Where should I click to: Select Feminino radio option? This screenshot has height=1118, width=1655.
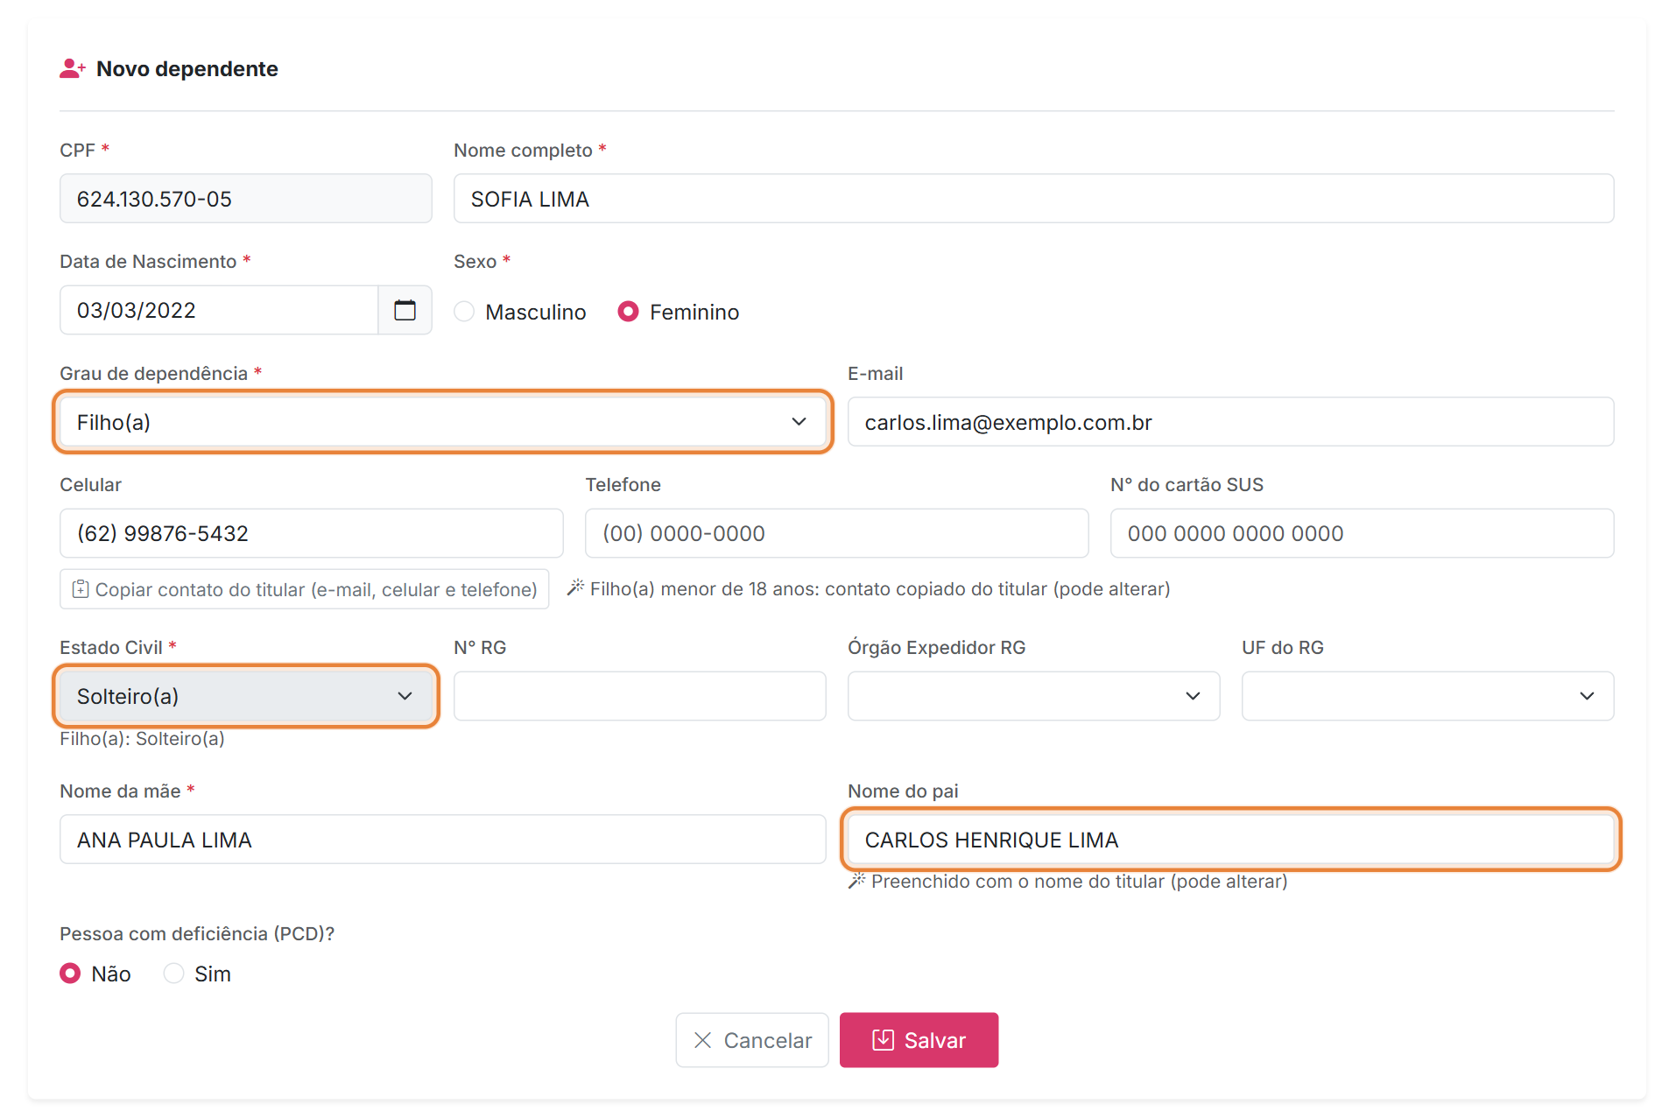[x=628, y=312]
